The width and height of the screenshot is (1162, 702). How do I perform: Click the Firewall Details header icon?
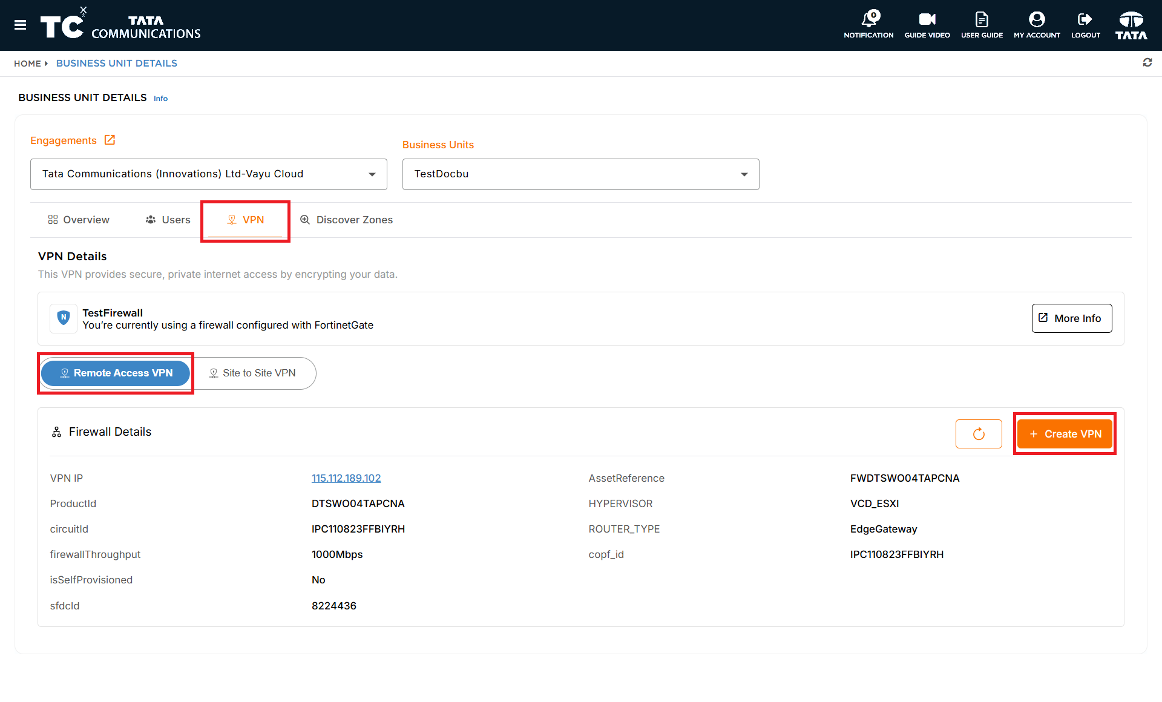[x=56, y=431]
